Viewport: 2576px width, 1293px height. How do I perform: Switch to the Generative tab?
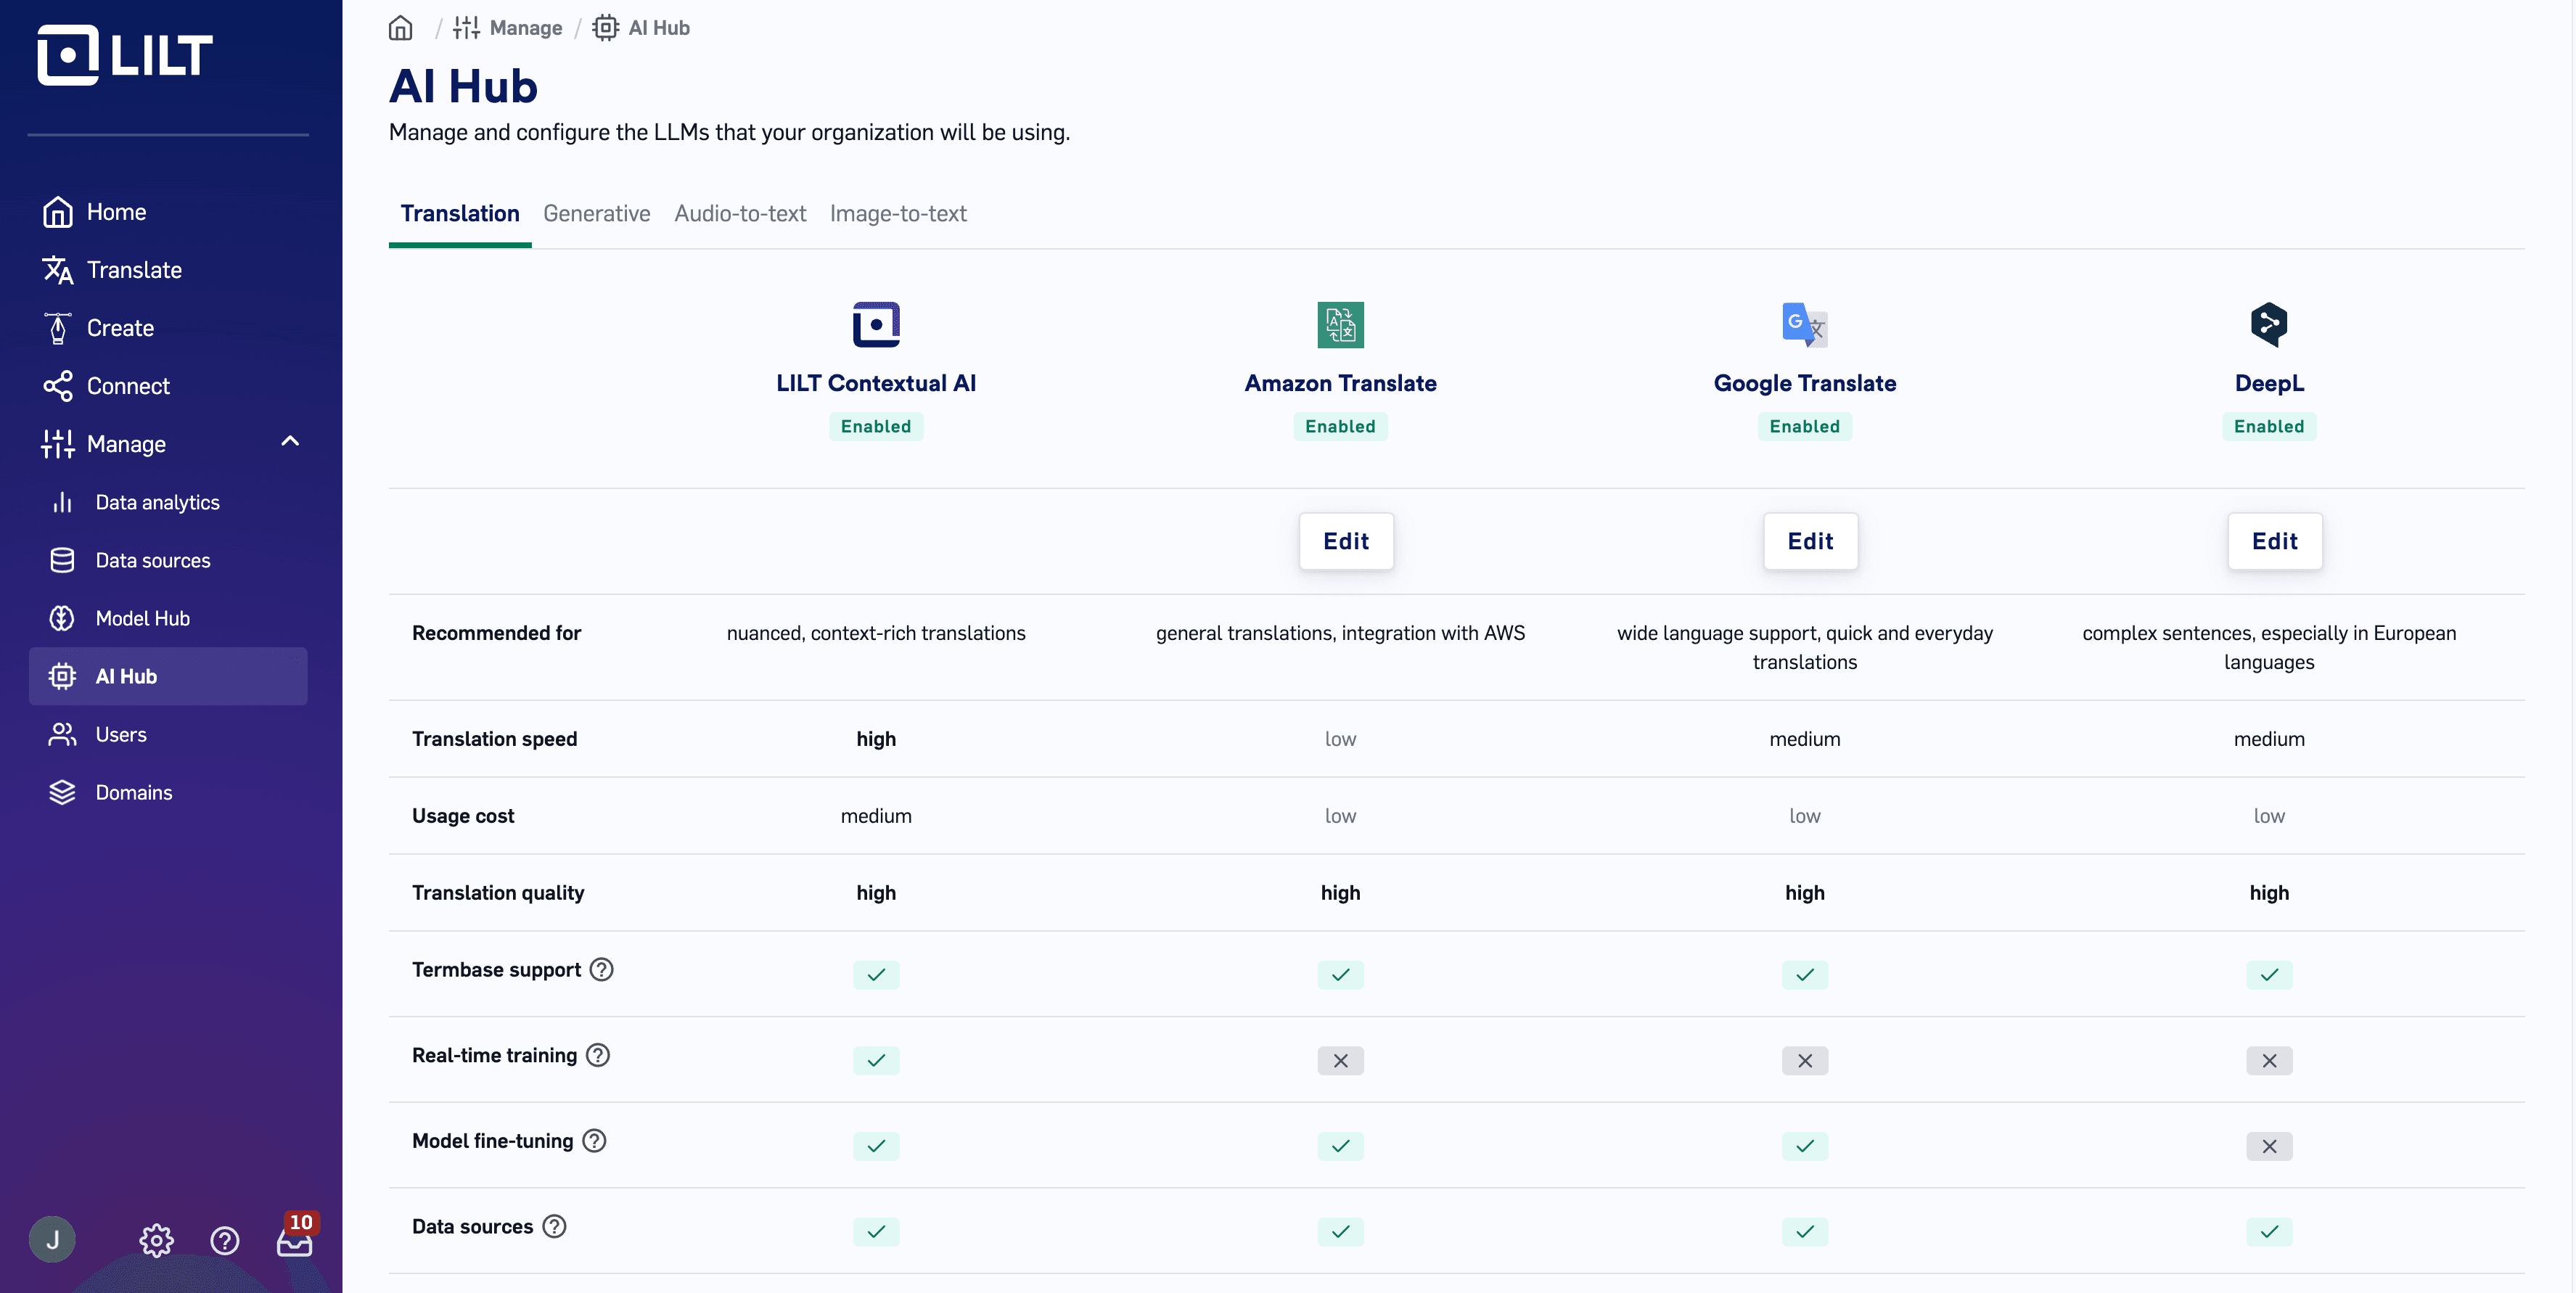point(597,214)
